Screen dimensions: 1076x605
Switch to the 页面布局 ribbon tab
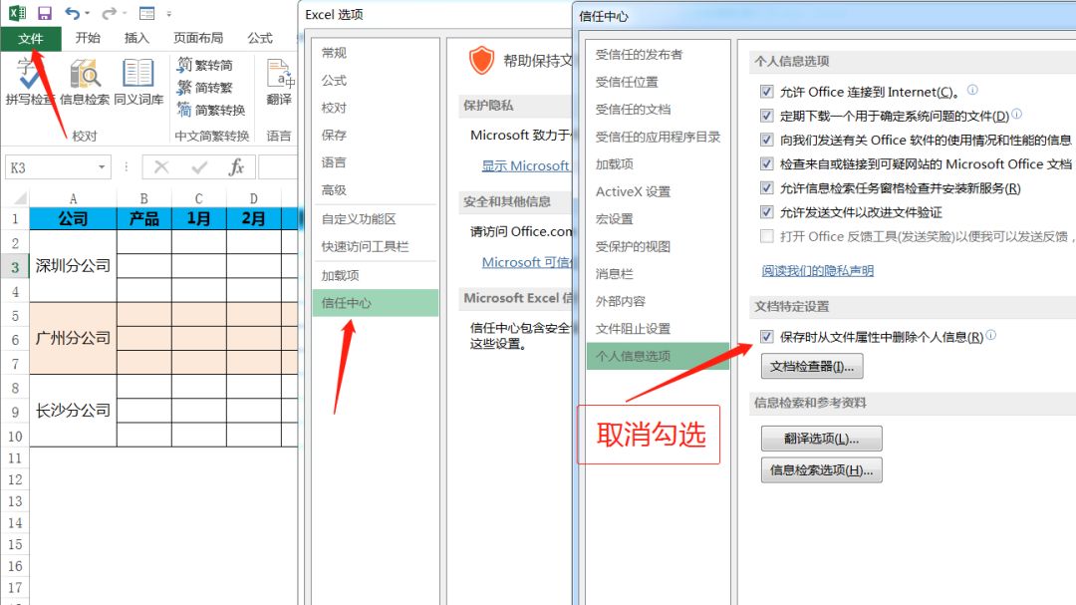tap(198, 38)
